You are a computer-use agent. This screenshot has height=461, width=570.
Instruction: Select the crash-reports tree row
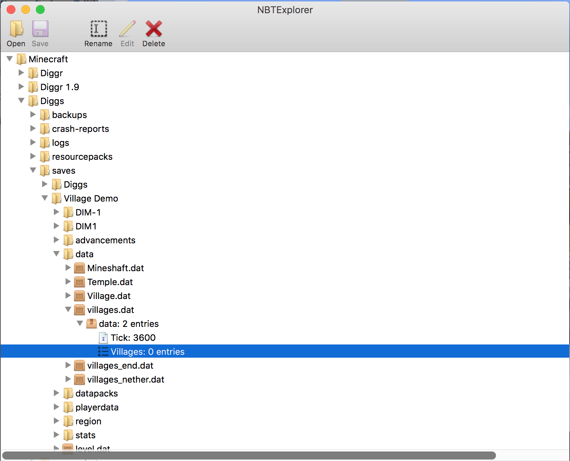285,129
